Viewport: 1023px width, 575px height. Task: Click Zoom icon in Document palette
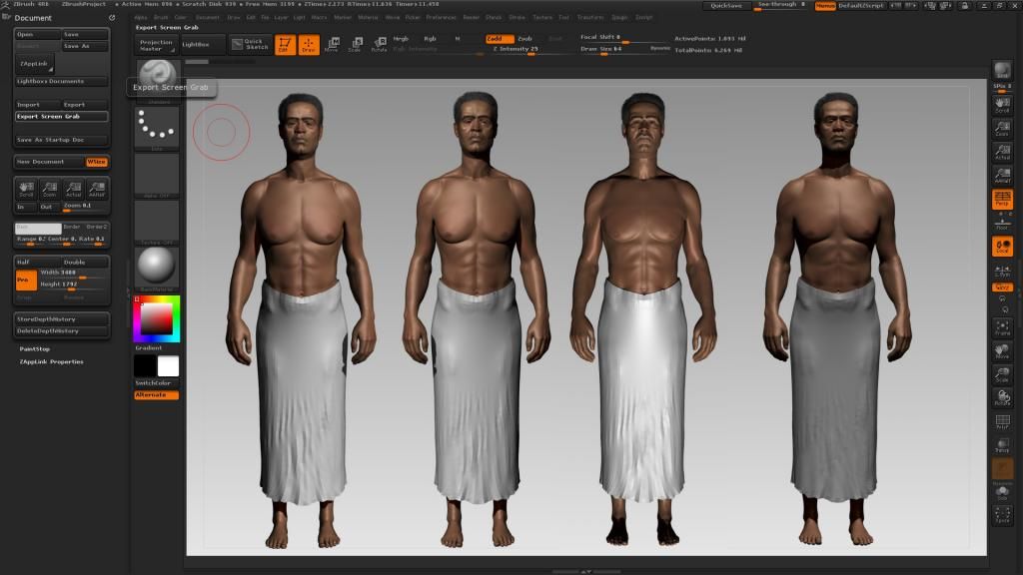point(50,189)
